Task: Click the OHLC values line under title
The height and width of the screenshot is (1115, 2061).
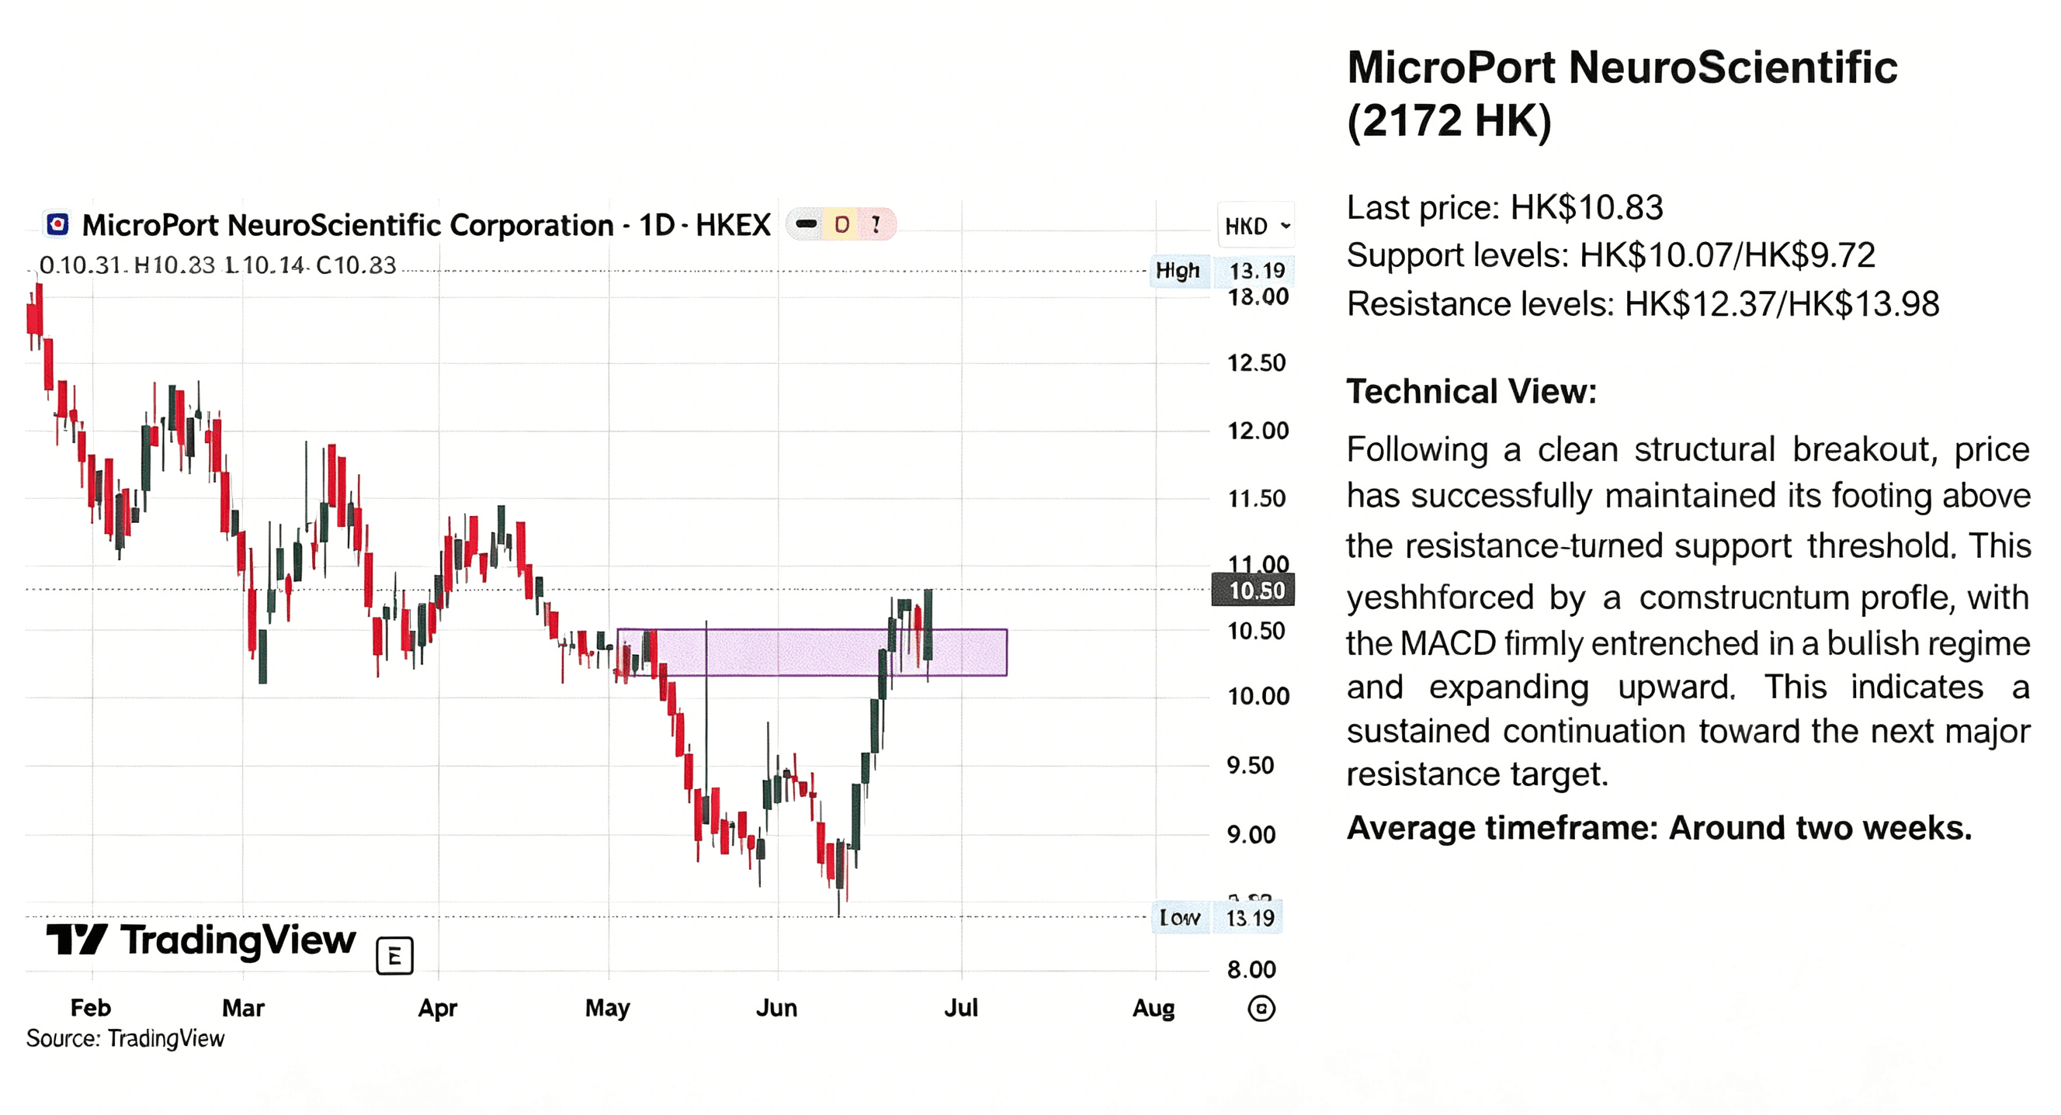Action: click(x=217, y=265)
